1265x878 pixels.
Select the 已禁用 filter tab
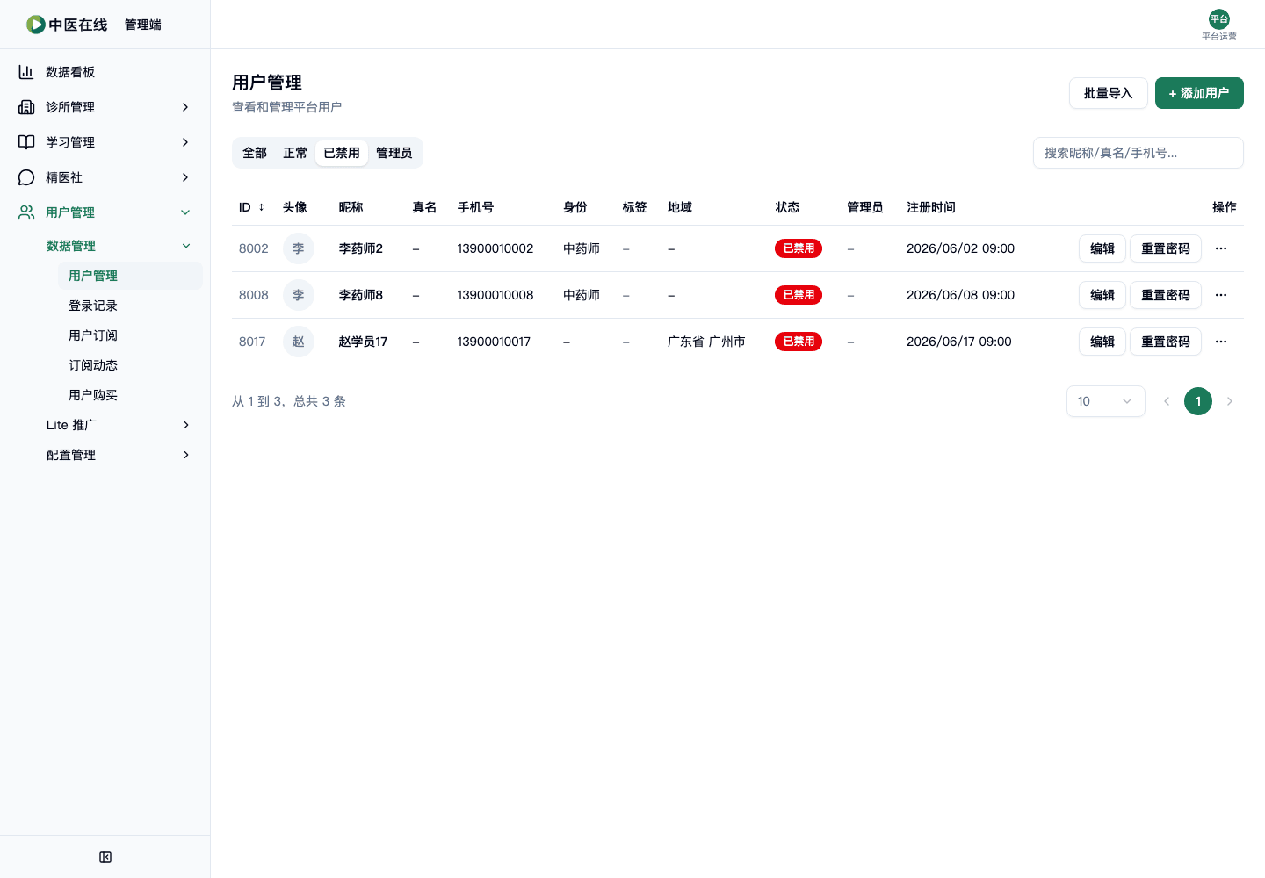coord(342,153)
